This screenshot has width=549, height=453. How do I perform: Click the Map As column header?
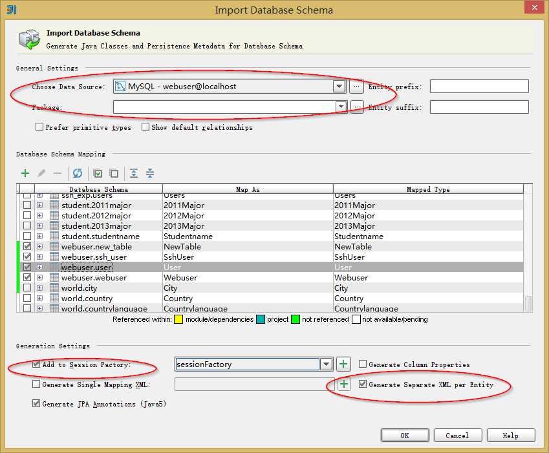point(248,189)
